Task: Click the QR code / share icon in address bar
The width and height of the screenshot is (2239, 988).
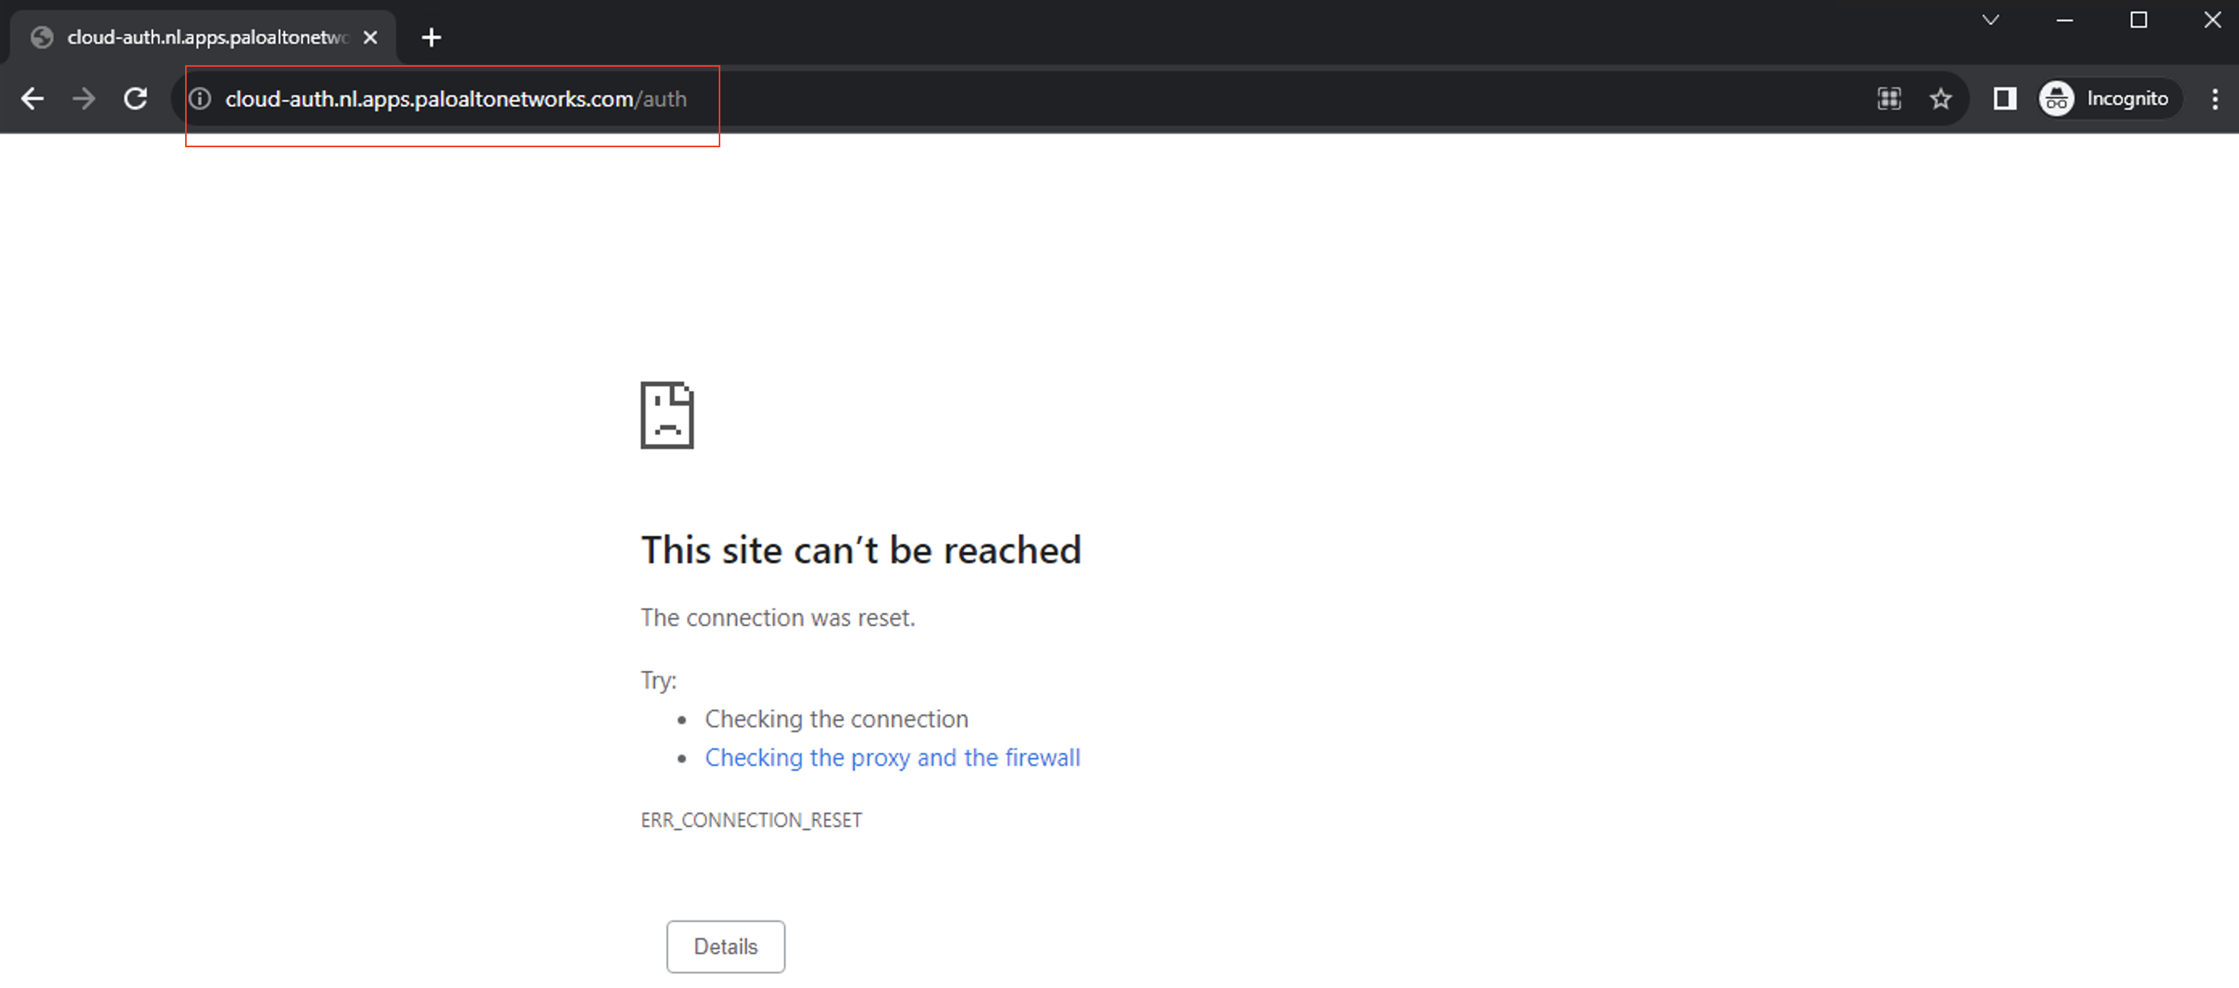Action: point(1889,98)
